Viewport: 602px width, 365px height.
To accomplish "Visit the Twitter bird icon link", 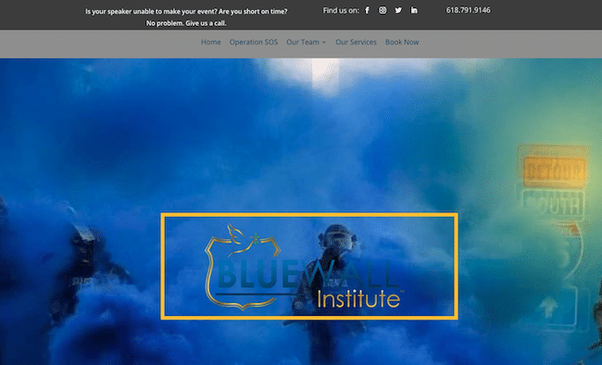I will click(x=398, y=10).
